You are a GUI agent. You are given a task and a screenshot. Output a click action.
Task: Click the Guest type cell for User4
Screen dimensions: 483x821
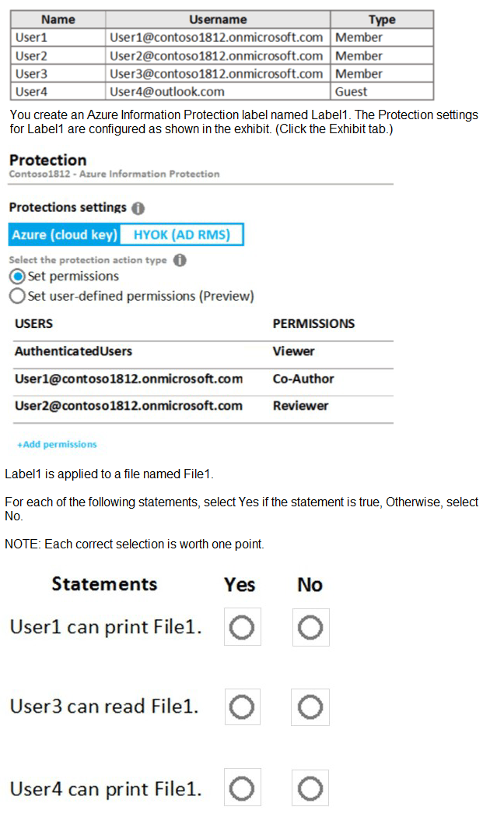coord(351,92)
